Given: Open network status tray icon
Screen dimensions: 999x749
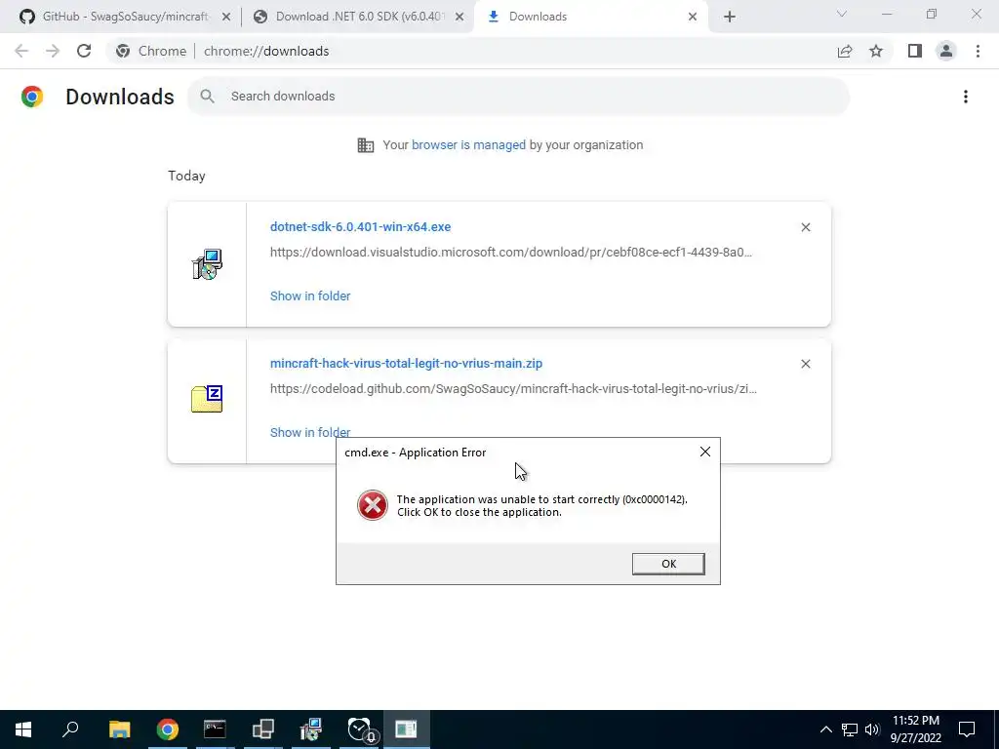Looking at the screenshot, I should tap(850, 729).
